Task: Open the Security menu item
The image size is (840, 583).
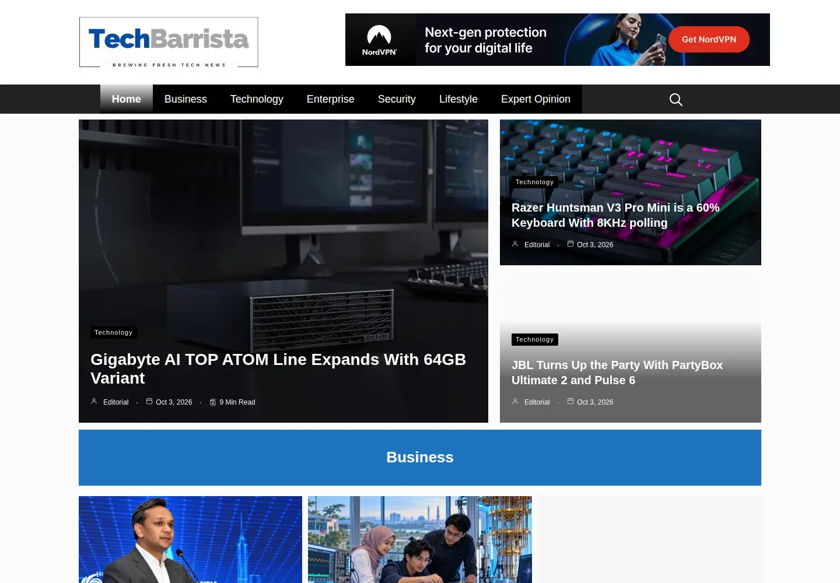Action: coord(397,99)
